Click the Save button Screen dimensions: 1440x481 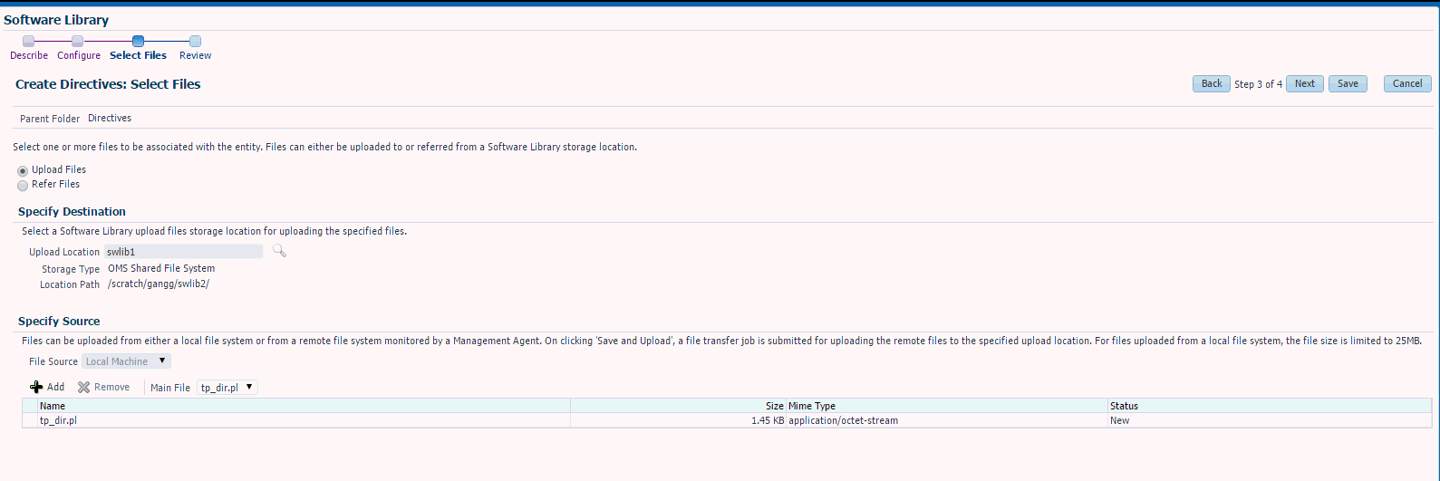[1348, 83]
